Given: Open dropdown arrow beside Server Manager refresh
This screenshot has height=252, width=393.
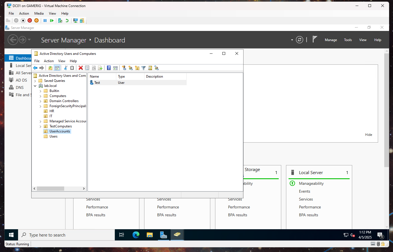Looking at the screenshot, I should (292, 40).
